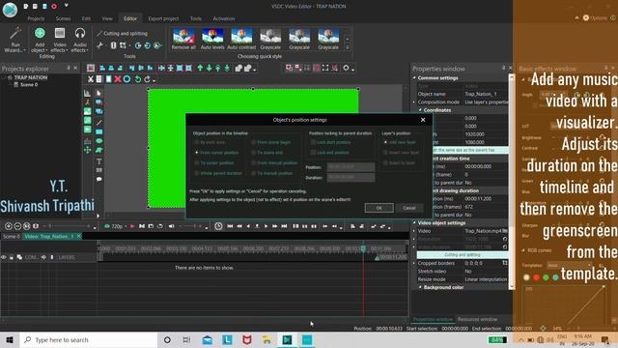
Task: Toggle the eye visibility icon on layers row
Action: 4,257
